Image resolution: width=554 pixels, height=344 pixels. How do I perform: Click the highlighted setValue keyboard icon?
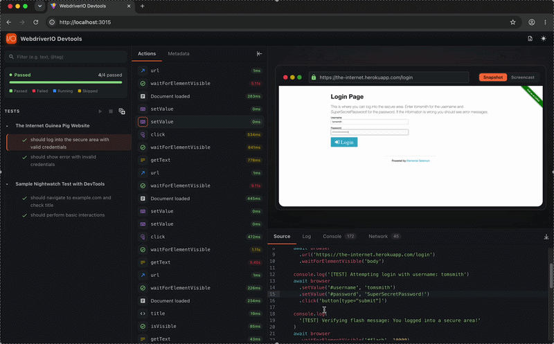click(x=143, y=122)
